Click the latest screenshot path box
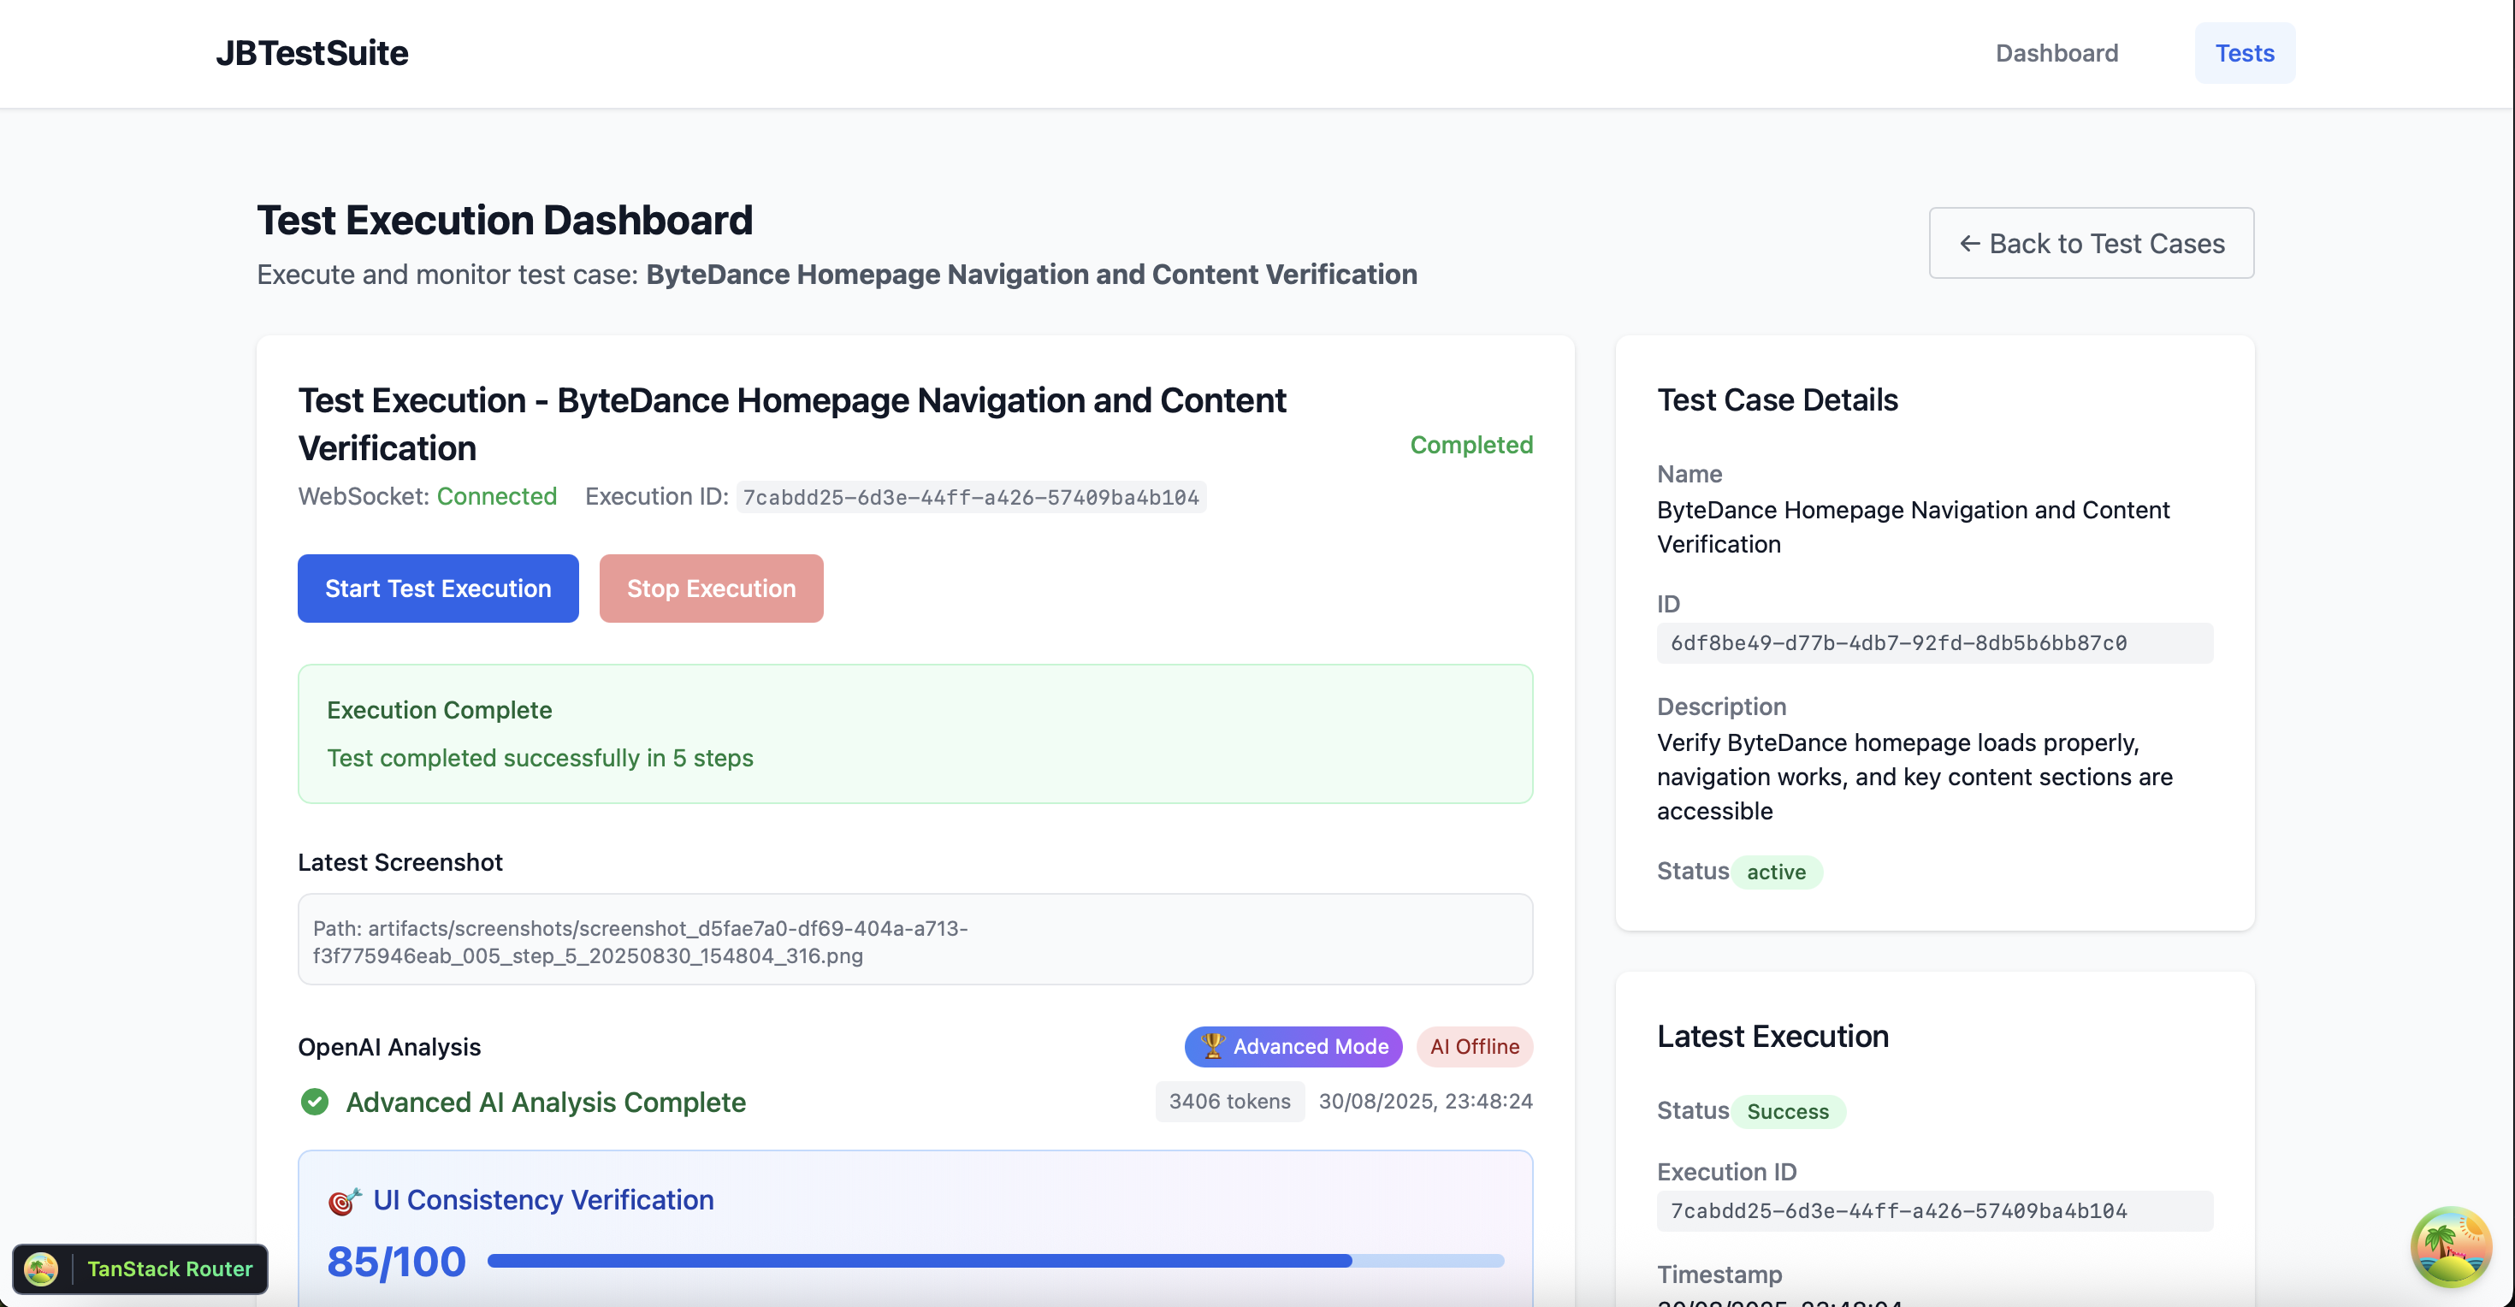 click(x=914, y=940)
